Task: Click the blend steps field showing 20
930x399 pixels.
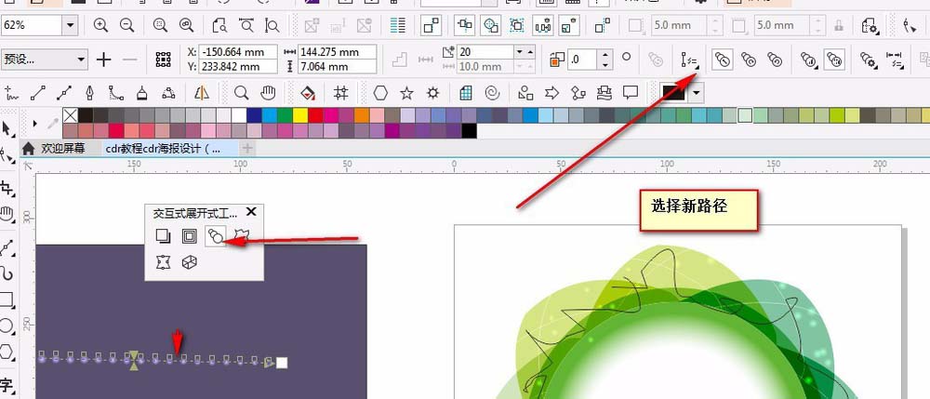Action: [x=485, y=52]
